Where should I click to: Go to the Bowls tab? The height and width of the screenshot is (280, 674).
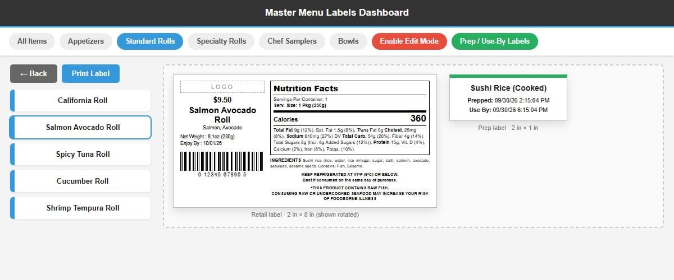coord(348,41)
